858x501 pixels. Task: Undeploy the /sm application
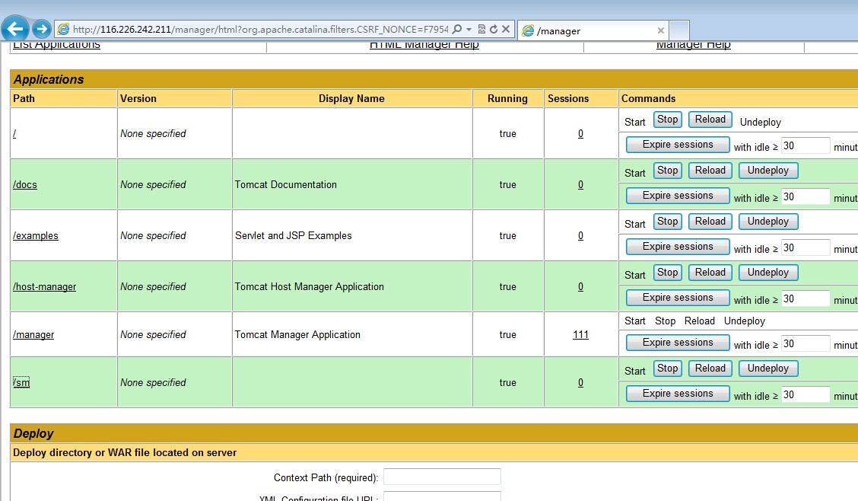click(x=768, y=368)
